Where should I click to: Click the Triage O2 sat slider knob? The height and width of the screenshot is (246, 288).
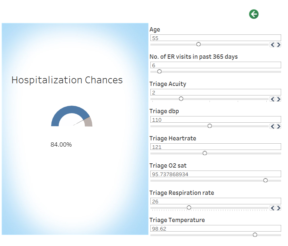[x=265, y=180]
